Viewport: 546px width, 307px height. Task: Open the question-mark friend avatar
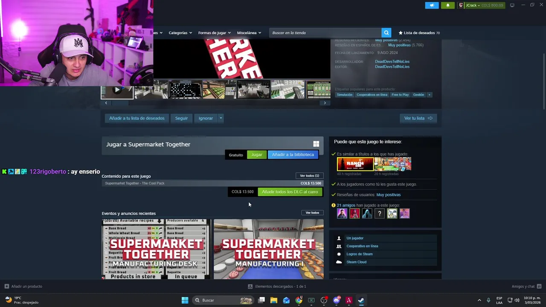pyautogui.click(x=380, y=214)
